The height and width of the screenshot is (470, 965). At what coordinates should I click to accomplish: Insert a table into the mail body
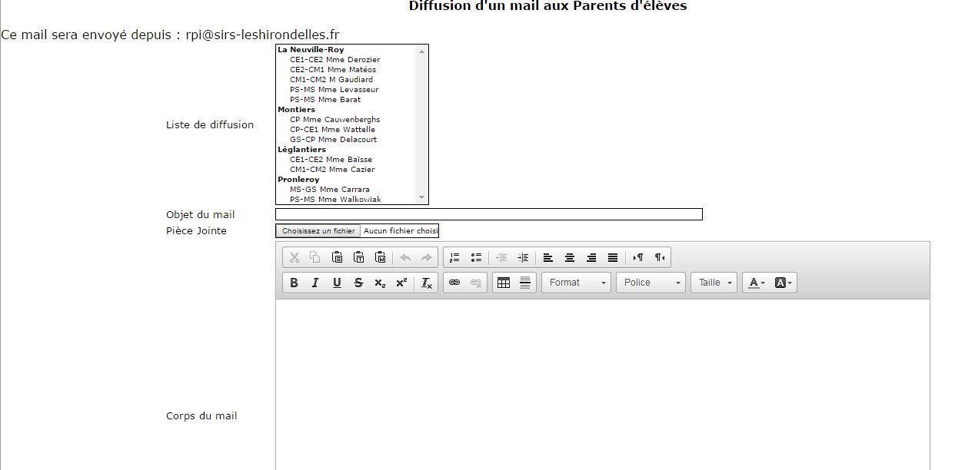pyautogui.click(x=504, y=283)
